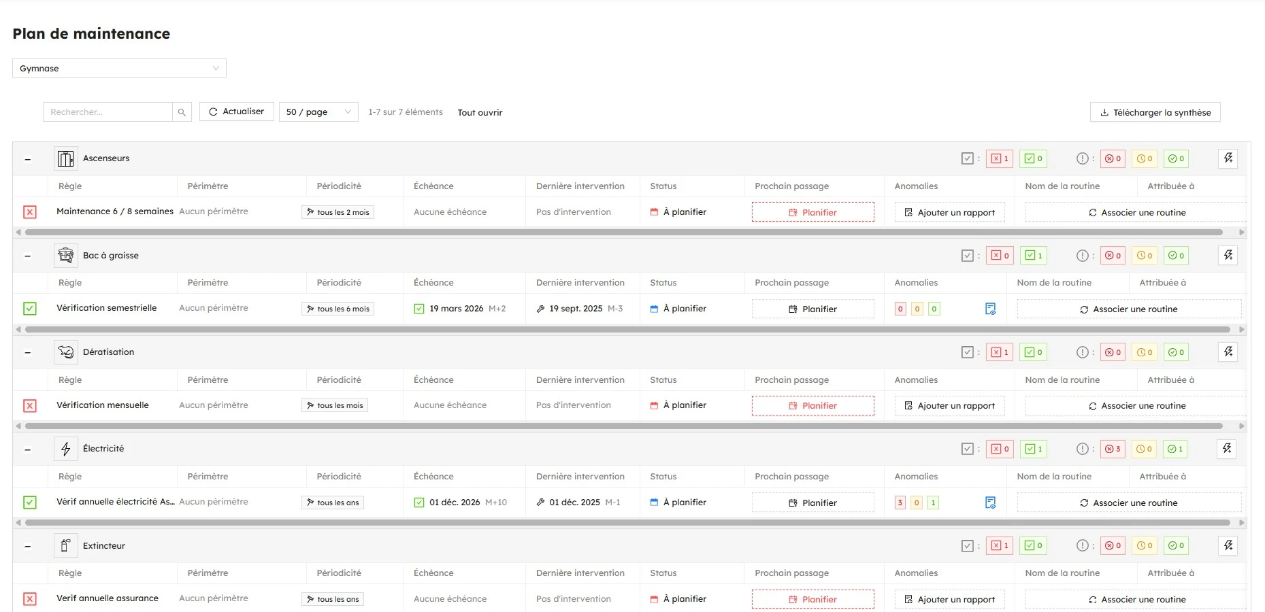Click the red 3 anomalies badge in Électricité row

point(900,503)
